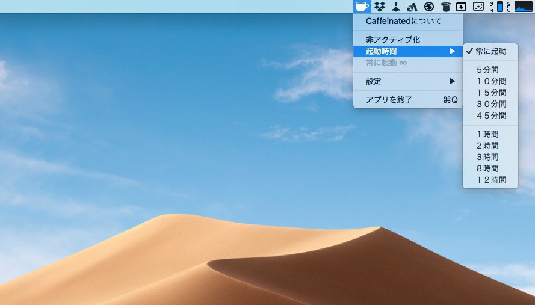Select 非アクティブ化 to deactivate

tap(408, 40)
